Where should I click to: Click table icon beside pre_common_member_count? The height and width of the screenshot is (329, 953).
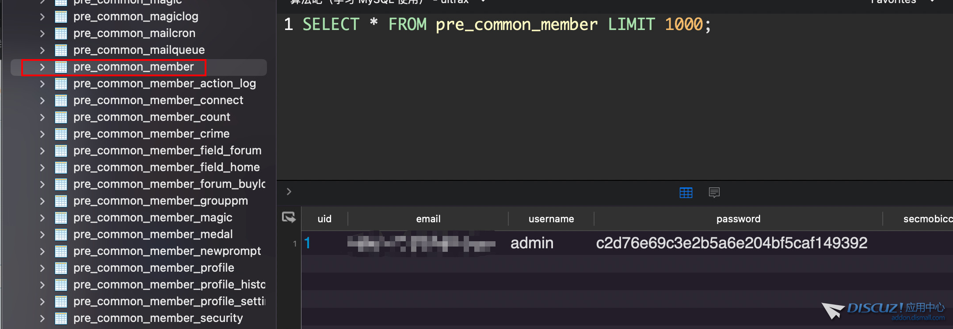coord(61,117)
